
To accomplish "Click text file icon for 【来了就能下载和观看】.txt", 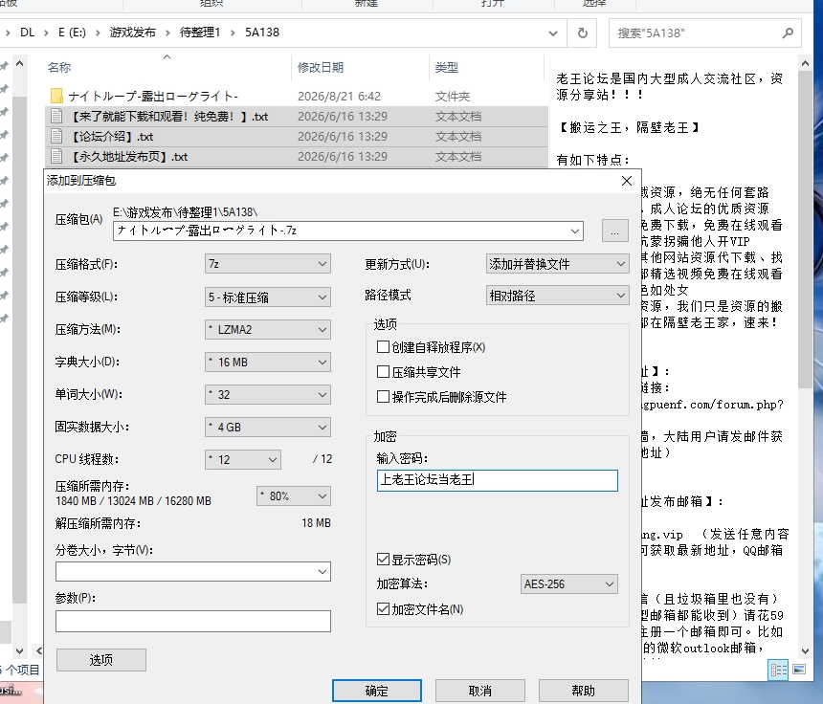I will tap(56, 116).
